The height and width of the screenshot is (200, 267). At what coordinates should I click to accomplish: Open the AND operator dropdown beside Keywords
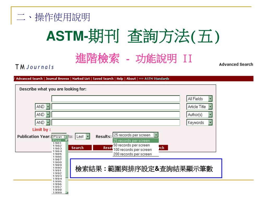(x=43, y=122)
